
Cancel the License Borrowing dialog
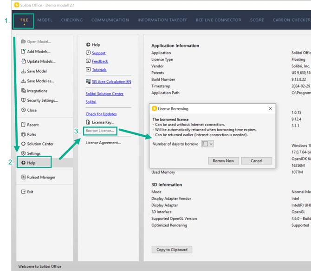257,161
